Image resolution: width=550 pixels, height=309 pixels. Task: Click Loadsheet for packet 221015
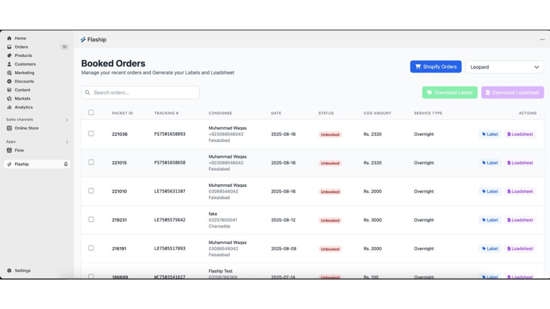pyautogui.click(x=520, y=163)
